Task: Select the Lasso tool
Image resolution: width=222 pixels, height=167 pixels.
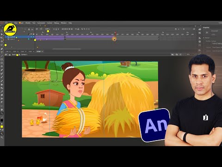Action: click(x=2, y=45)
